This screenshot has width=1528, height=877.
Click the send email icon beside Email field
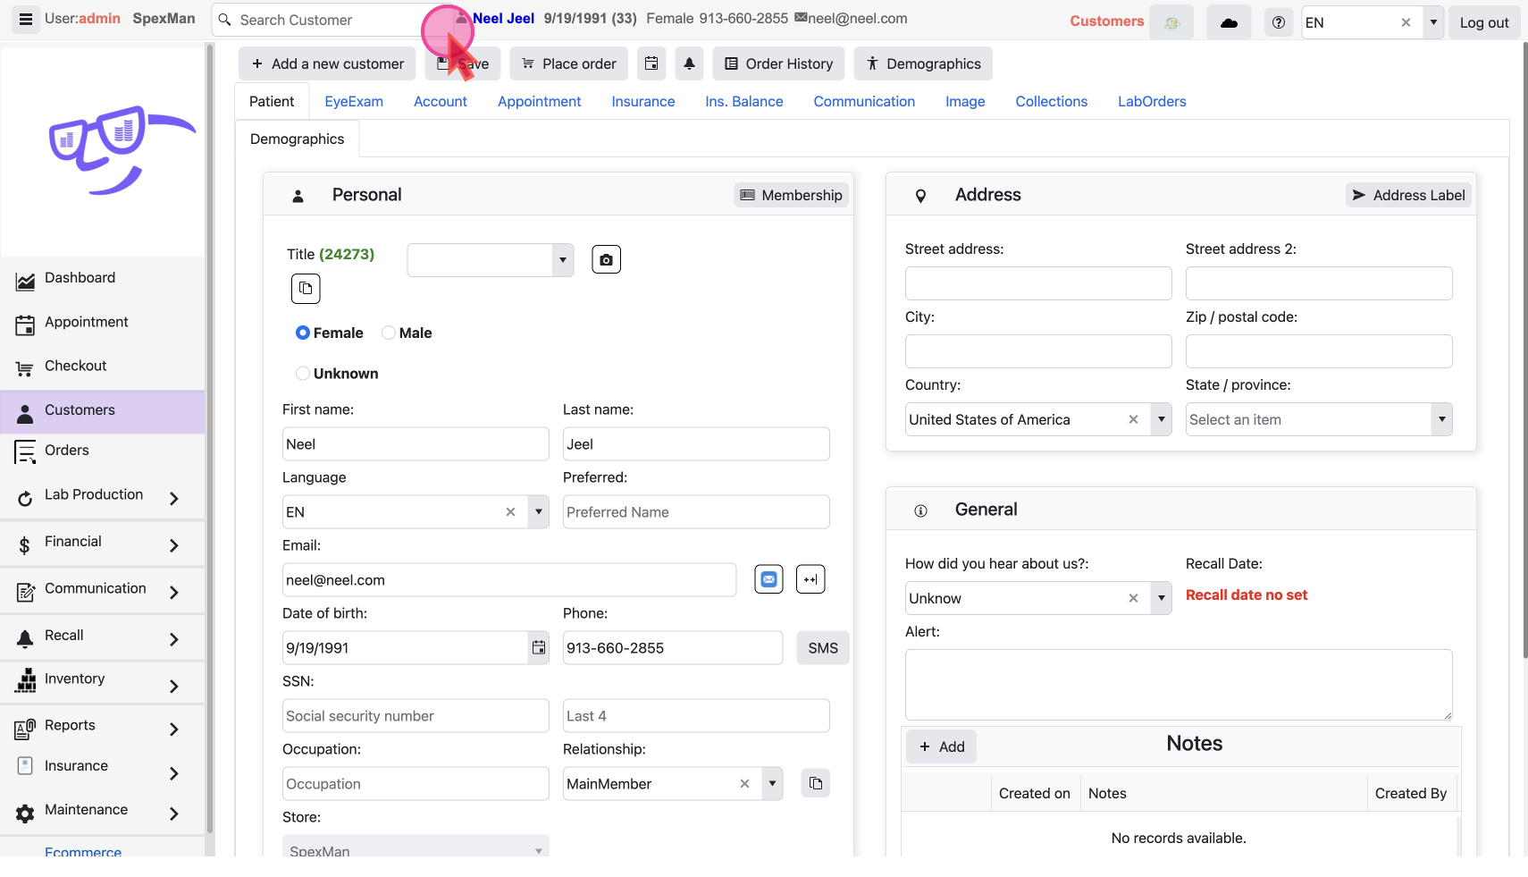tap(768, 579)
